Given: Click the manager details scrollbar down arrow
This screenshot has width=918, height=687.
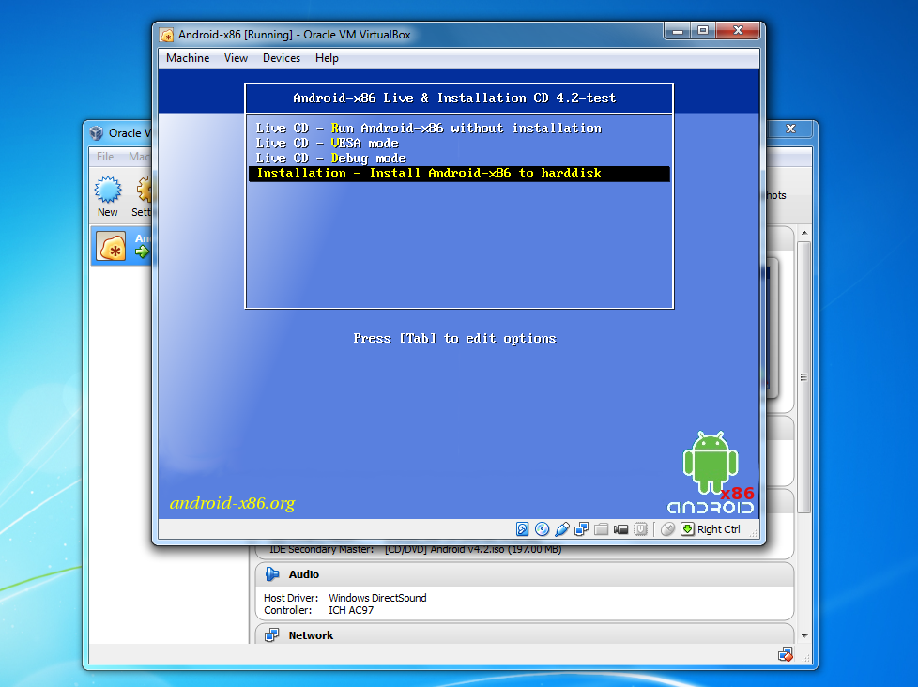Looking at the screenshot, I should tap(804, 636).
